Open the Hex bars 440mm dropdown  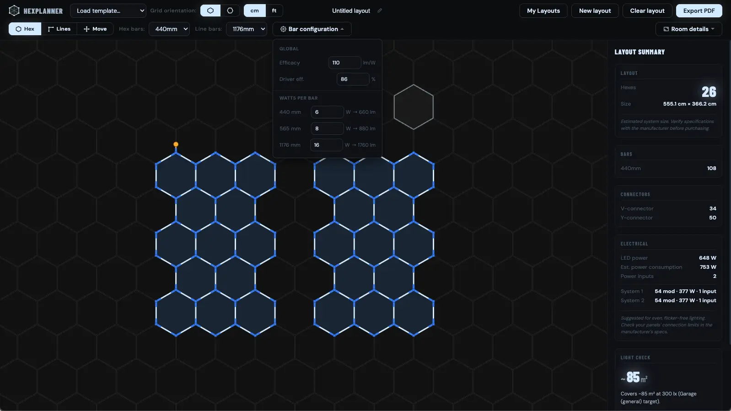coord(169,29)
